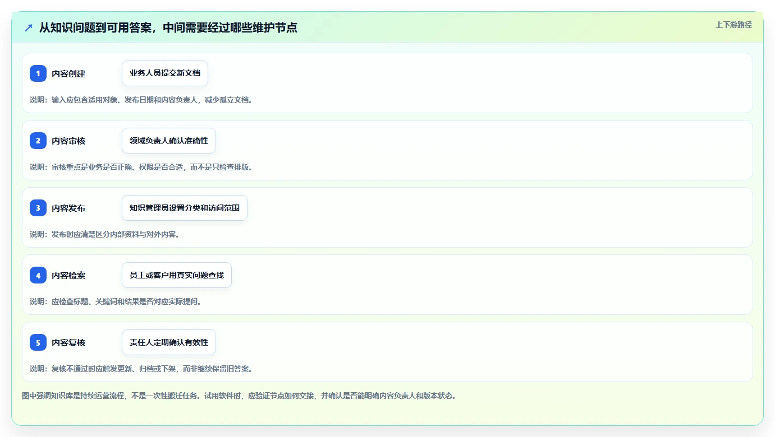Click the note about 复核不通过时应触发更新
Viewport: 775px width, 437px height.
[x=141, y=369]
